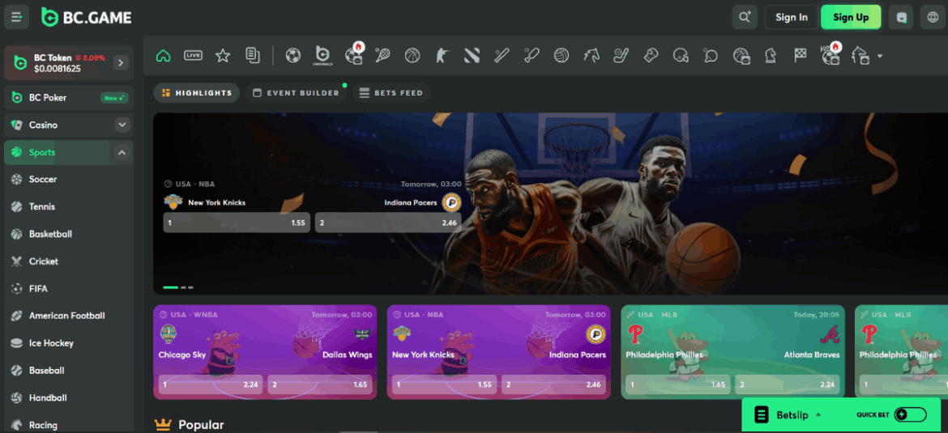Image resolution: width=948 pixels, height=433 pixels.
Task: Open the LIVE events icon
Action: tap(193, 56)
